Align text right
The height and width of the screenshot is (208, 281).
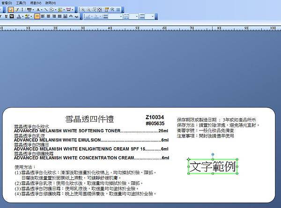pyautogui.click(x=54, y=16)
